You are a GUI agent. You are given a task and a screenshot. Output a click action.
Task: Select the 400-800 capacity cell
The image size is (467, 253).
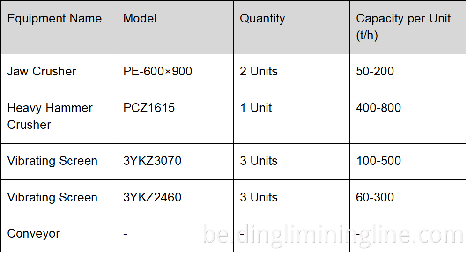click(x=378, y=108)
